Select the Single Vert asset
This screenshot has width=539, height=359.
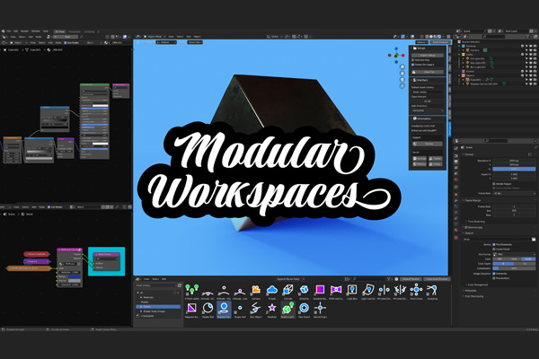click(x=240, y=310)
